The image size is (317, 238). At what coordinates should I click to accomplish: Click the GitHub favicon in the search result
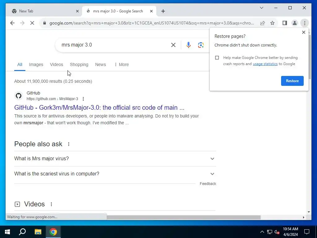point(19,96)
